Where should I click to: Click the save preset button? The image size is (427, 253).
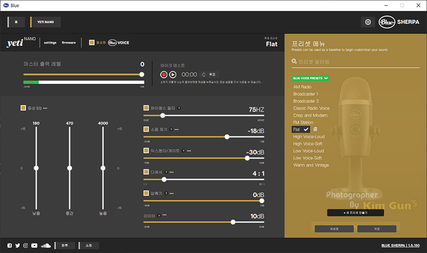[x=377, y=229]
